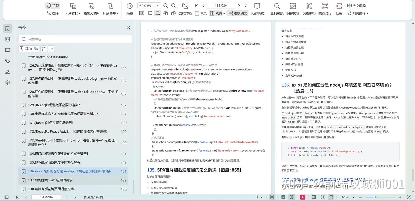Open bookmark 126 about canvas and svg

73,67
